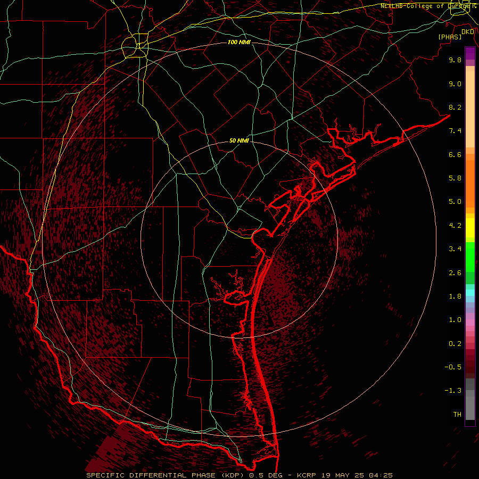Click the "TH" threshold label on scale

[x=457, y=415]
